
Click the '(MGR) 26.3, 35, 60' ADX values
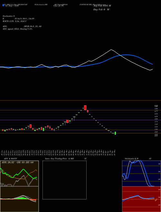pos(33,26)
